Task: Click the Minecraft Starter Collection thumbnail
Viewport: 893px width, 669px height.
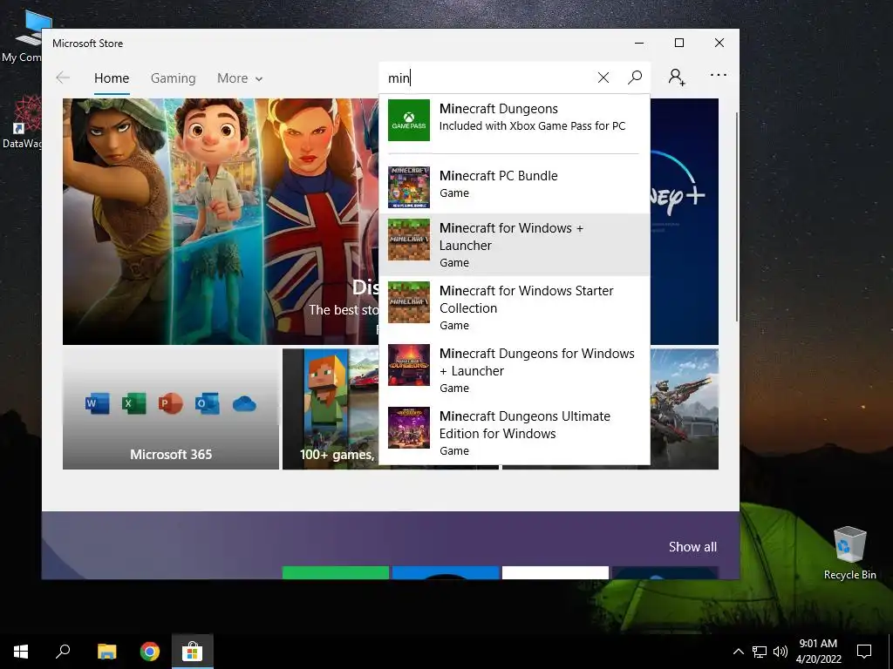Action: (x=409, y=302)
